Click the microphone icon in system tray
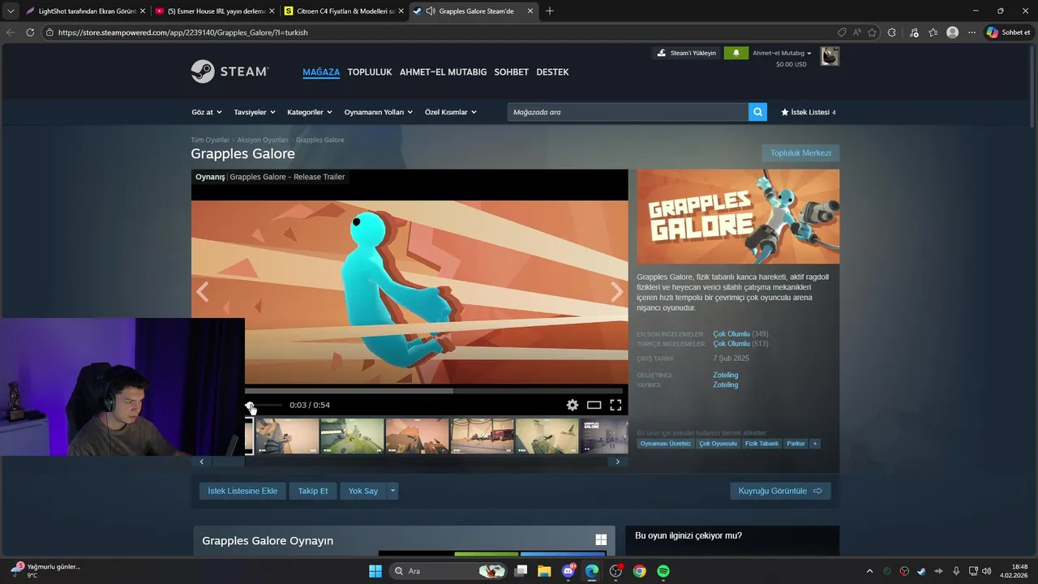This screenshot has width=1038, height=584. [x=956, y=571]
